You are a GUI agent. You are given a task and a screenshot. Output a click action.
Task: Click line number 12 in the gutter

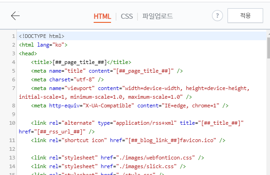point(12,149)
